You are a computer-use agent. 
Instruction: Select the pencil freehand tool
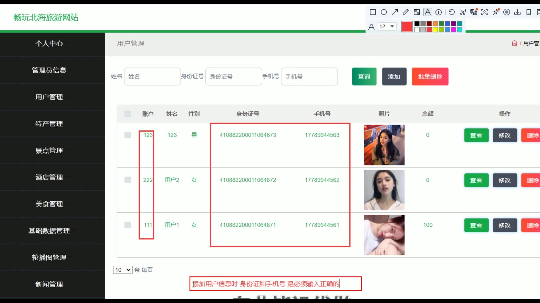[x=406, y=12]
